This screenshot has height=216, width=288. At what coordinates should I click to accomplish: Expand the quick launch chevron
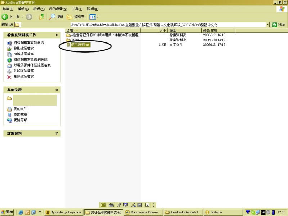coord(40,212)
